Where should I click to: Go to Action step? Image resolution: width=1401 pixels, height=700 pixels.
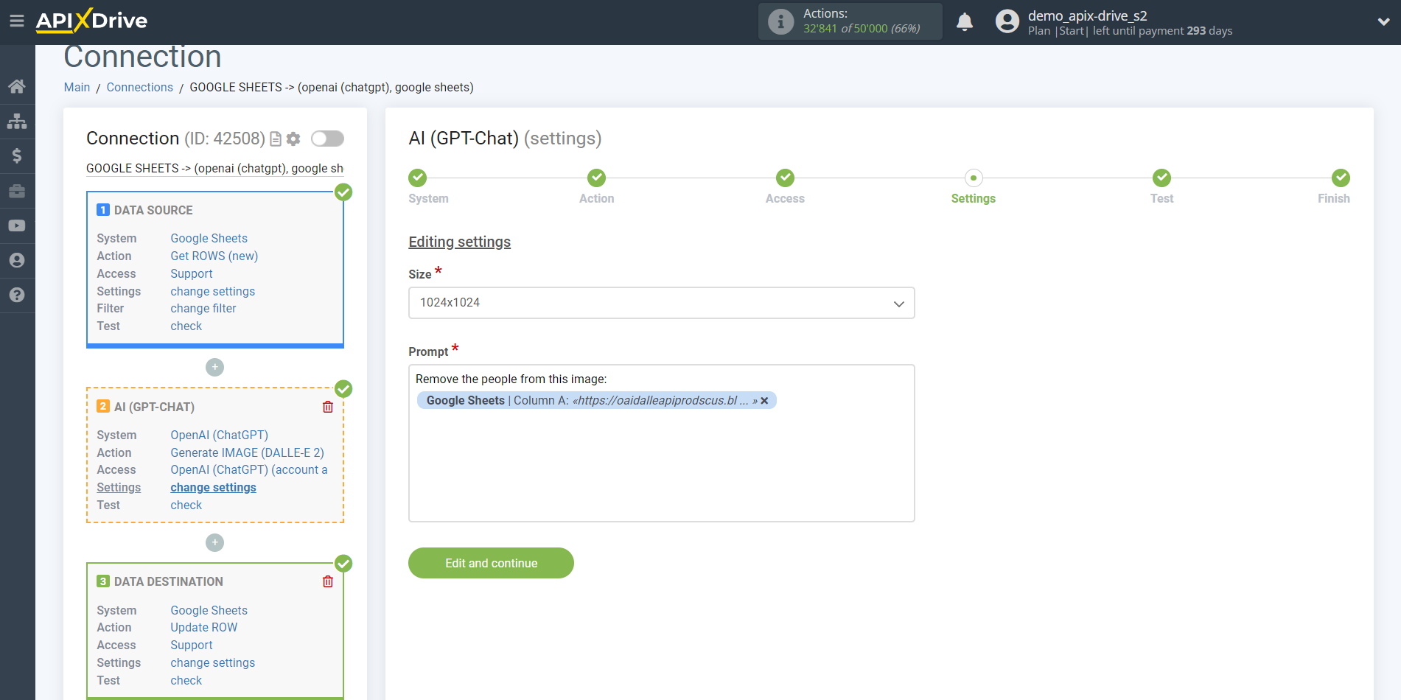596,178
